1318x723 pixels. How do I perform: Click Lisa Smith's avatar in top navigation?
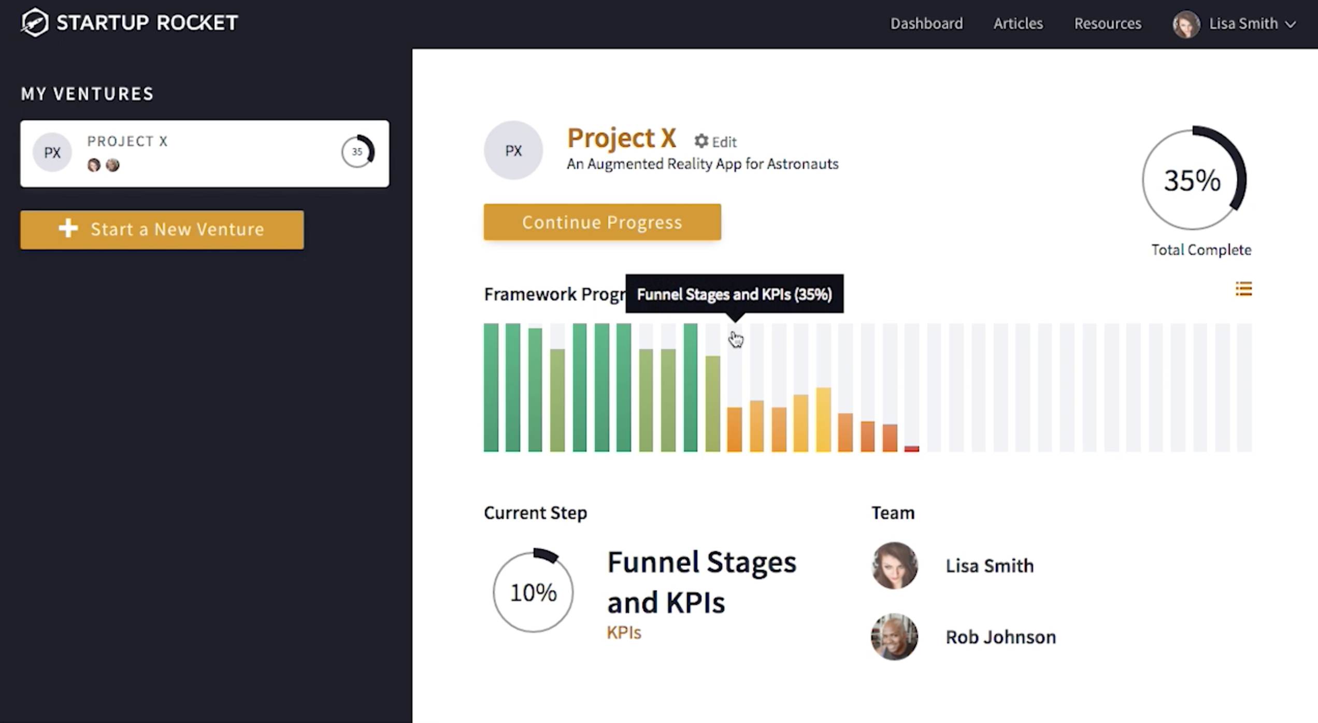tap(1185, 24)
